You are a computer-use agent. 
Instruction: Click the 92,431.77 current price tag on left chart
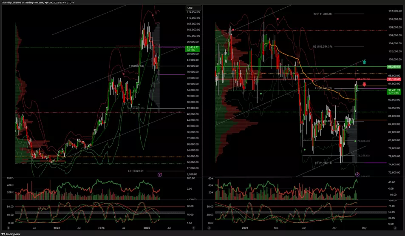tap(193, 48)
